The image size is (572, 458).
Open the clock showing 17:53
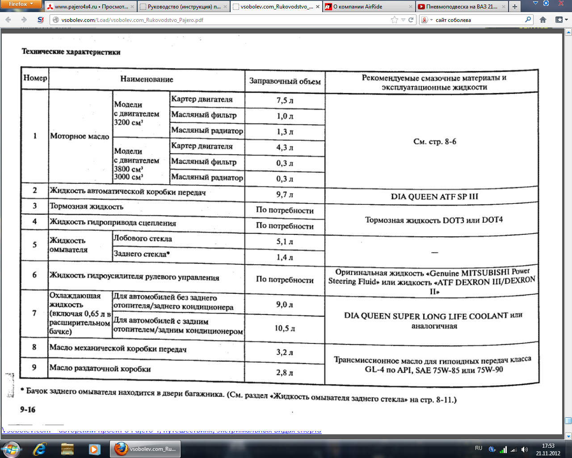click(x=548, y=449)
